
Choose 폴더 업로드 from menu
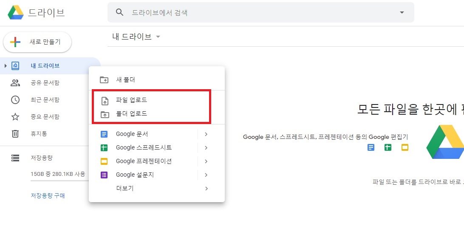pos(157,114)
